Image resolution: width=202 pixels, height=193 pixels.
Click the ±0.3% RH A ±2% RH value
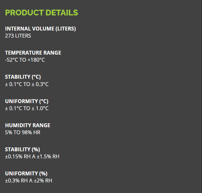(28, 180)
